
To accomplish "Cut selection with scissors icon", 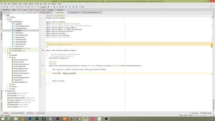I will [x=17, y=7].
